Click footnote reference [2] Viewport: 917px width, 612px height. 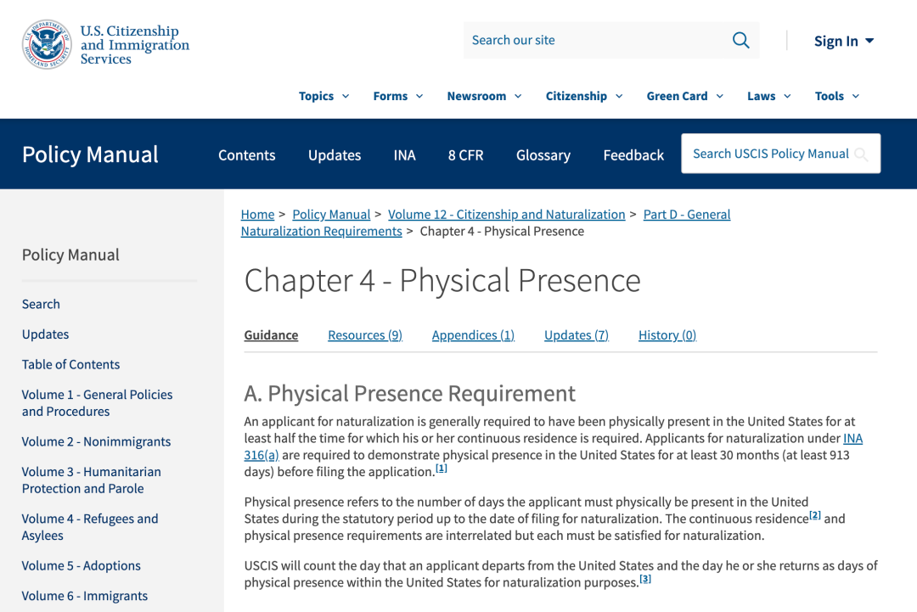click(814, 515)
